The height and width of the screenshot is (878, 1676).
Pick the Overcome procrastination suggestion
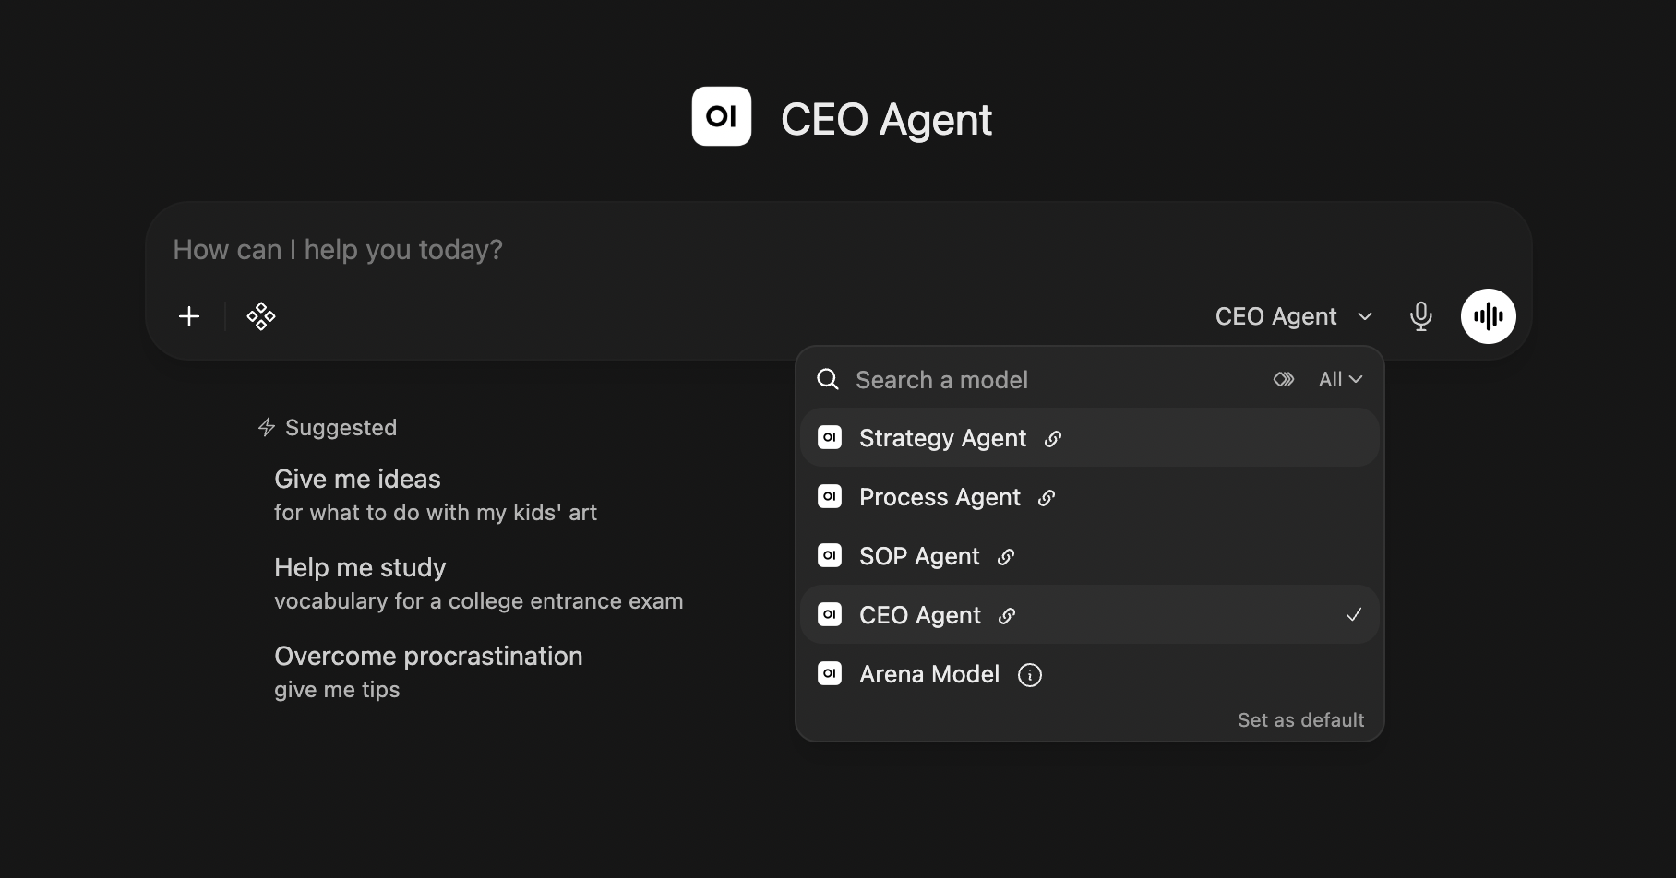click(x=428, y=671)
